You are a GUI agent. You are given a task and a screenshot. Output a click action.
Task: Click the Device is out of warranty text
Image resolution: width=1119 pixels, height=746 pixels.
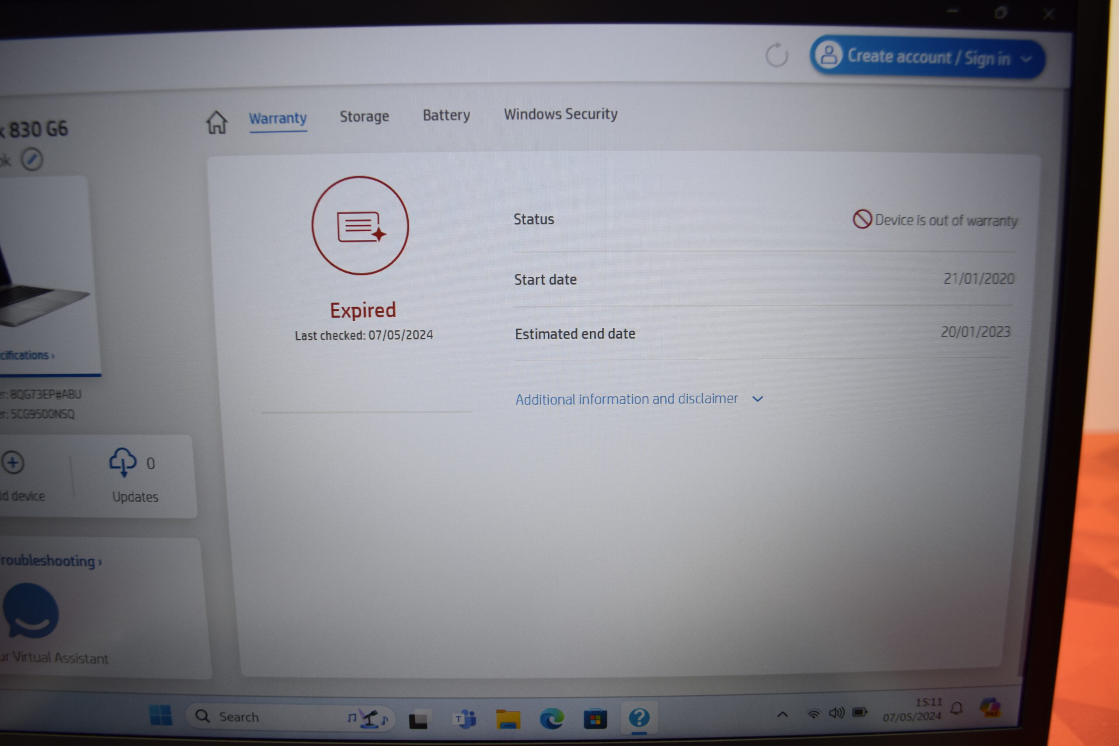coord(946,221)
